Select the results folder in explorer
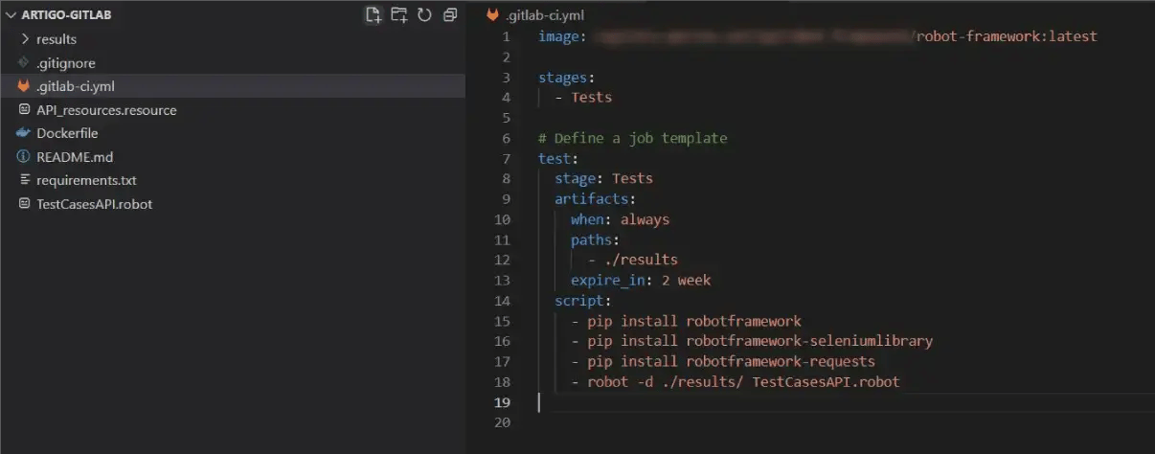This screenshot has height=454, width=1155. [57, 39]
